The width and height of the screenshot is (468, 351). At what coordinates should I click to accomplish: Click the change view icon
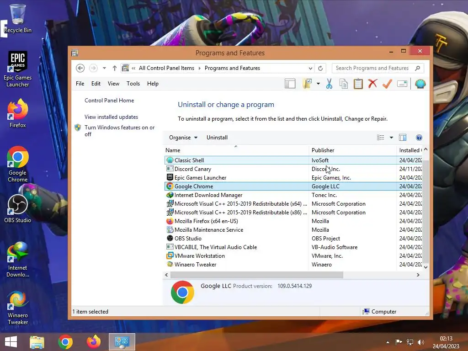380,138
